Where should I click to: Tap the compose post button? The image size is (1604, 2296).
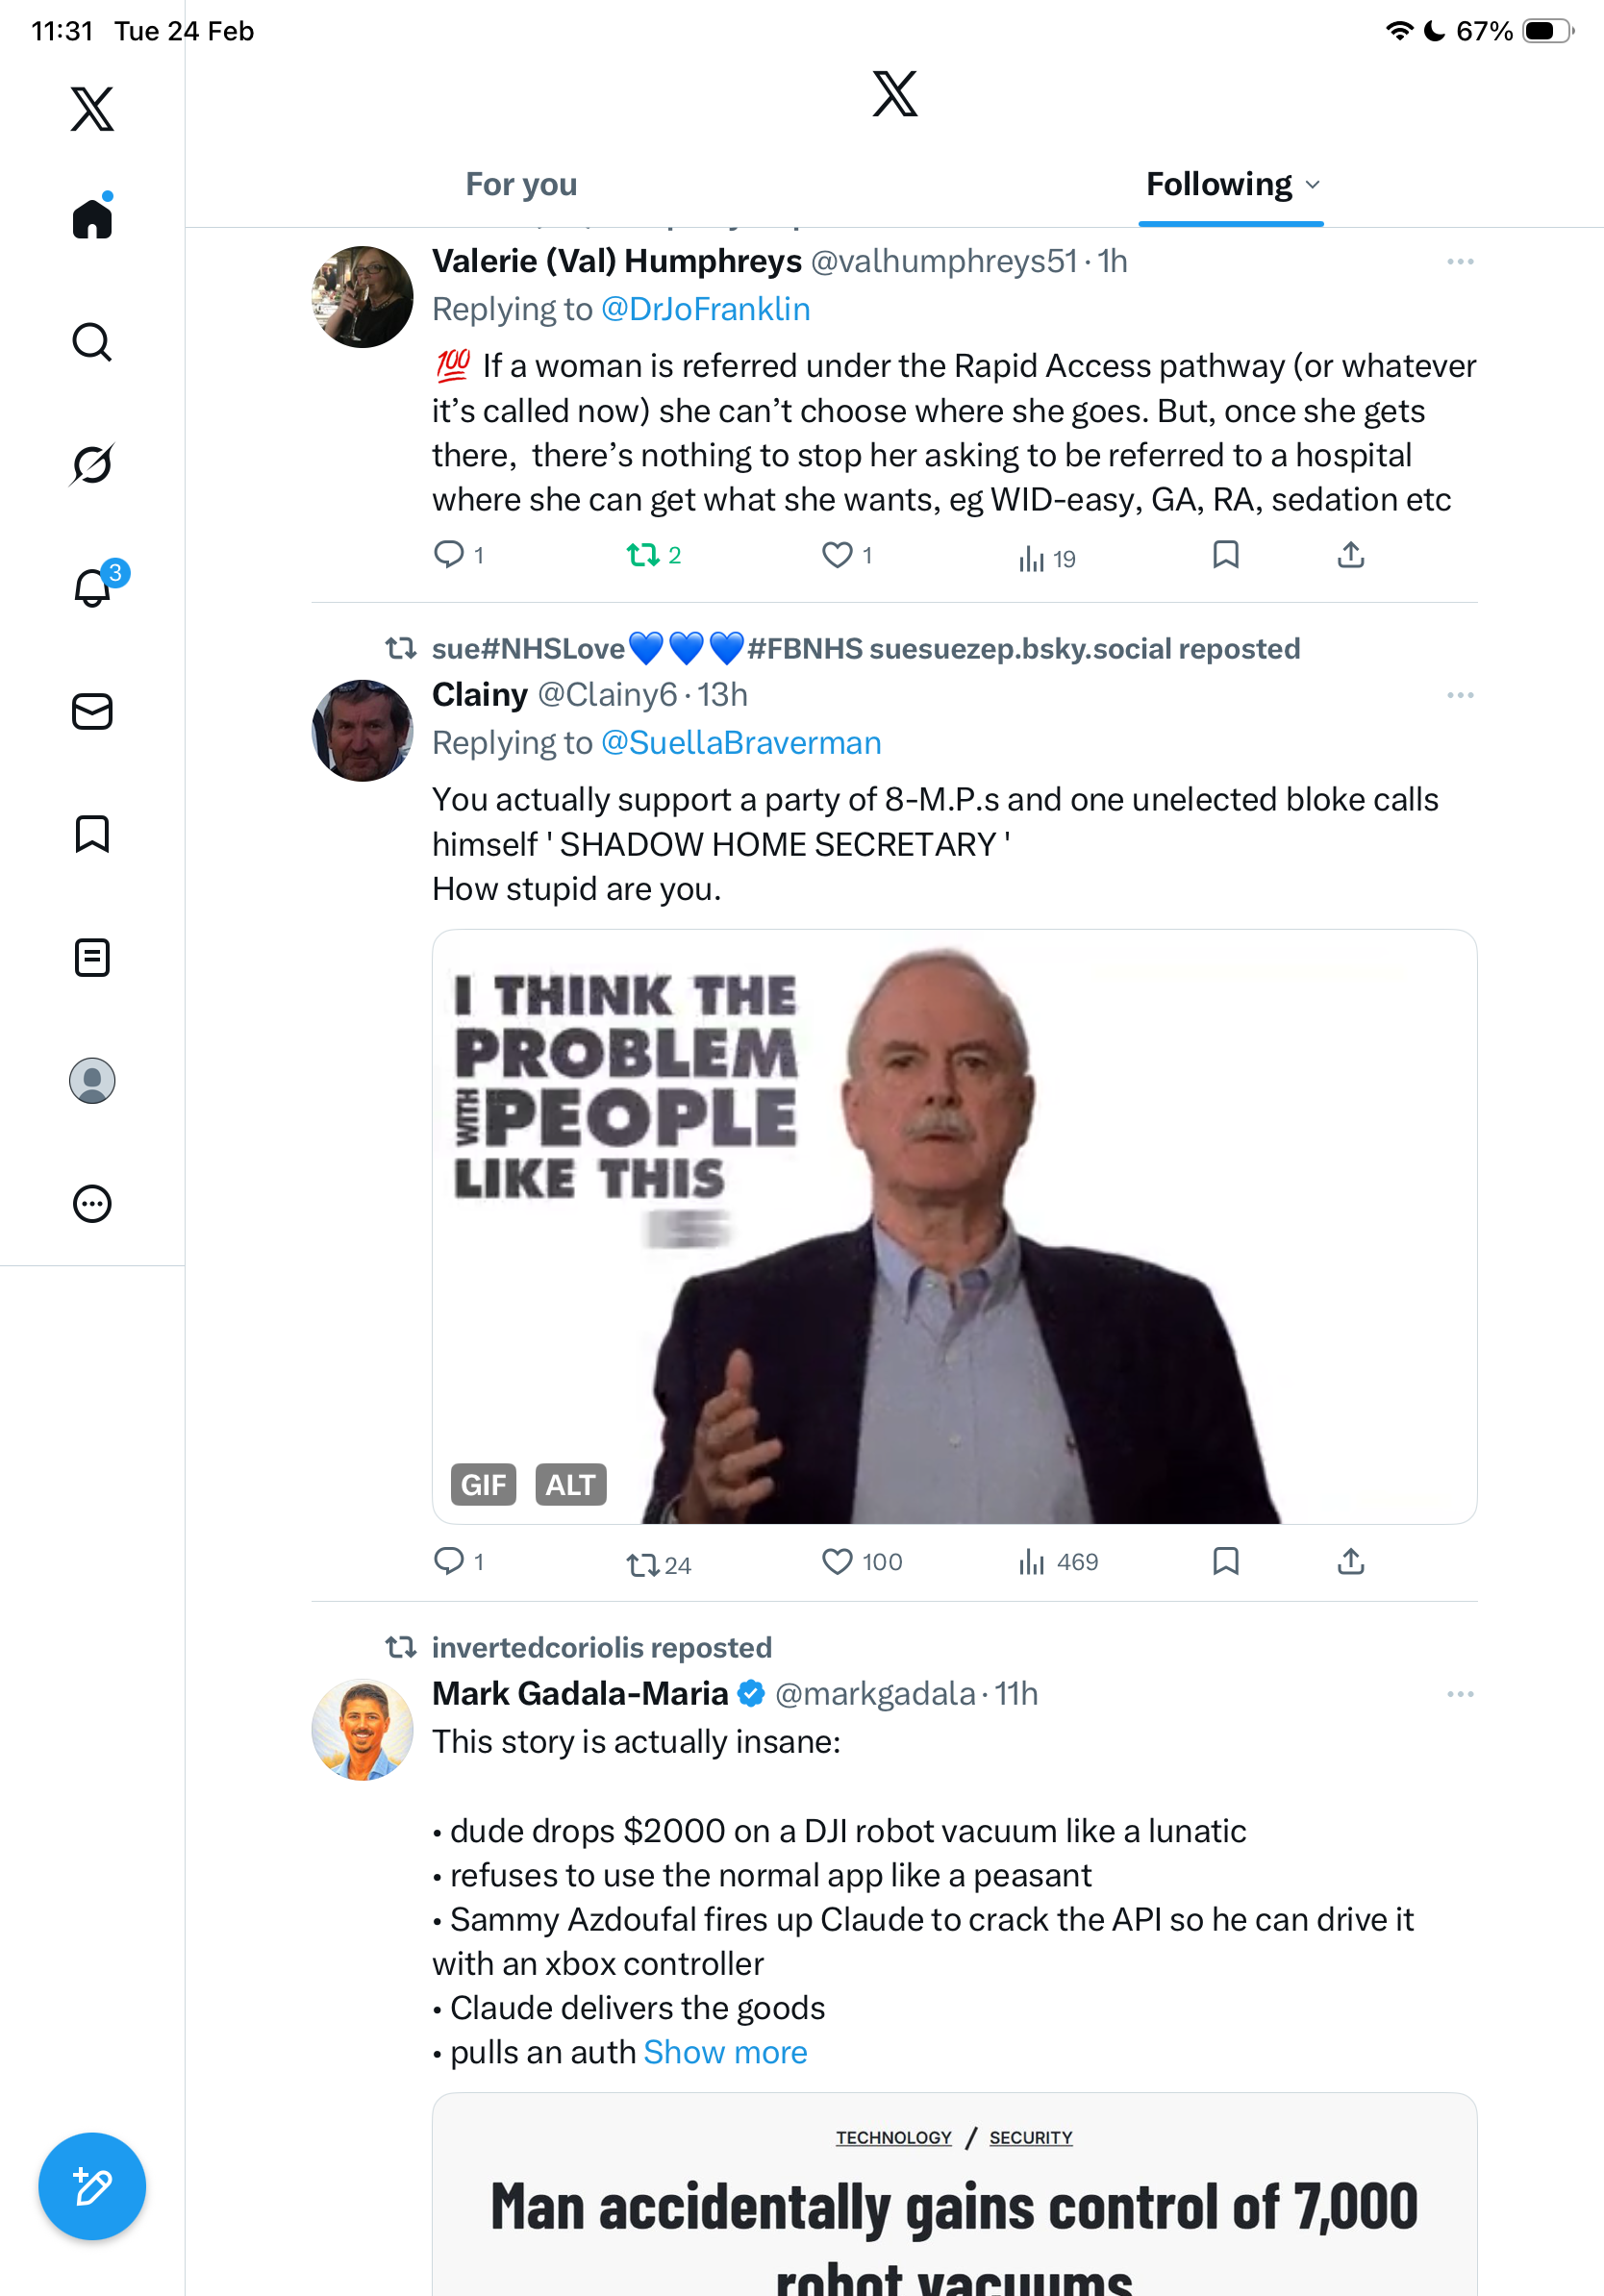click(92, 2186)
